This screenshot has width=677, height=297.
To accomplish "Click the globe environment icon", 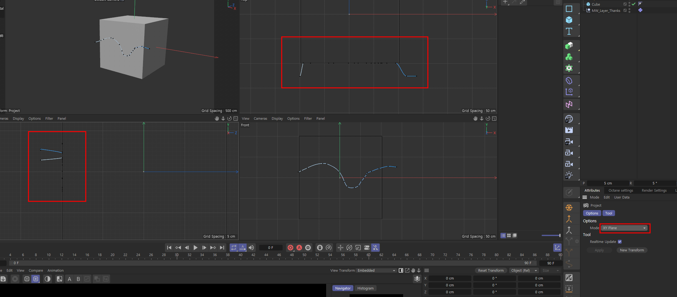I will (x=569, y=119).
